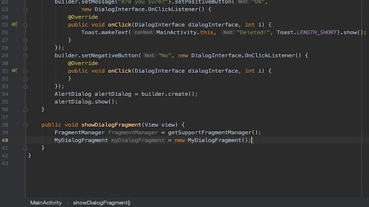The height and width of the screenshot is (207, 369).
Task: Click the @Override annotation on line 30
Action: [x=83, y=63]
